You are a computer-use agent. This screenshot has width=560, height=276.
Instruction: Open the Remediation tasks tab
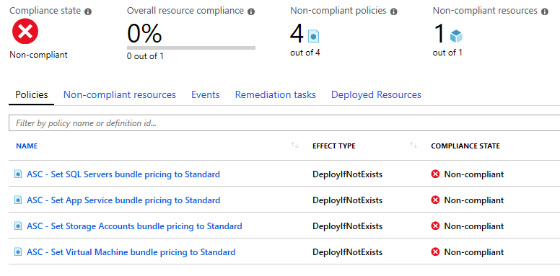(276, 94)
